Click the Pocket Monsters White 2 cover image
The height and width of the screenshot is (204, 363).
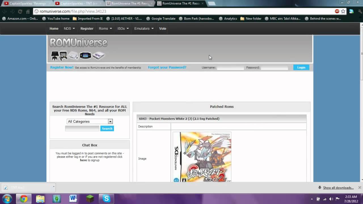(202, 157)
